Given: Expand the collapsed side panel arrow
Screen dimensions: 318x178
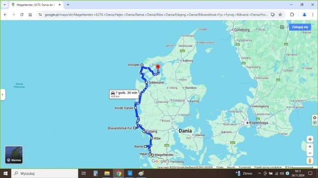Looking at the screenshot, I should (x=2, y=95).
